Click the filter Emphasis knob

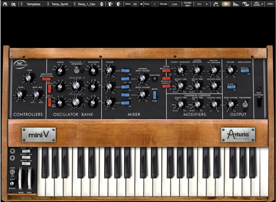pyautogui.click(x=197, y=70)
